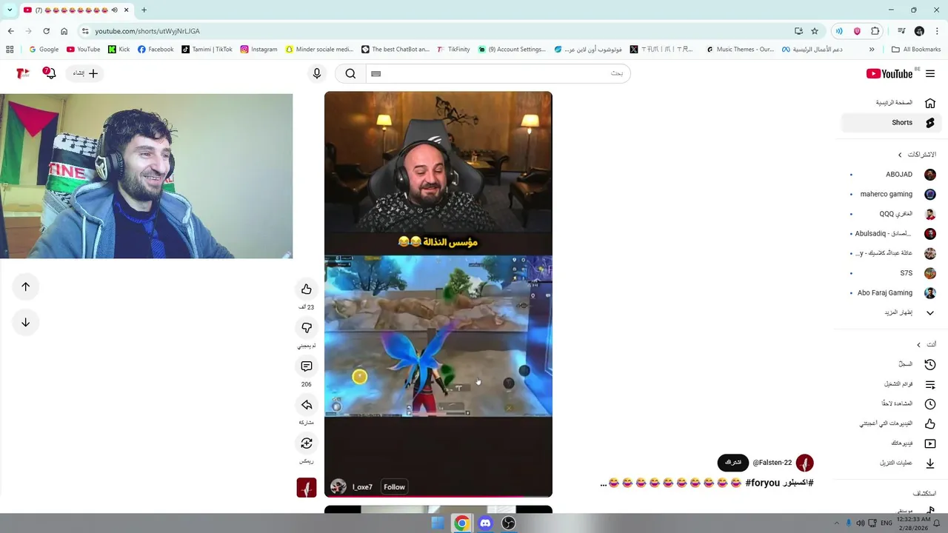The height and width of the screenshot is (533, 948).
Task: Open the Chrome tab search dropdown
Action: tap(10, 10)
